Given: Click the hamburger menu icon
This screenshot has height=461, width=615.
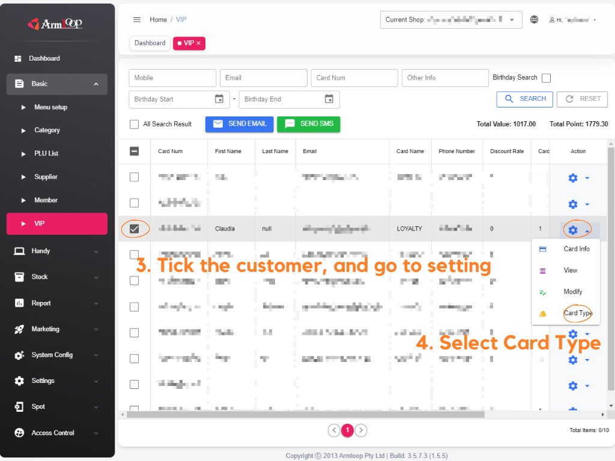Looking at the screenshot, I should tap(137, 20).
